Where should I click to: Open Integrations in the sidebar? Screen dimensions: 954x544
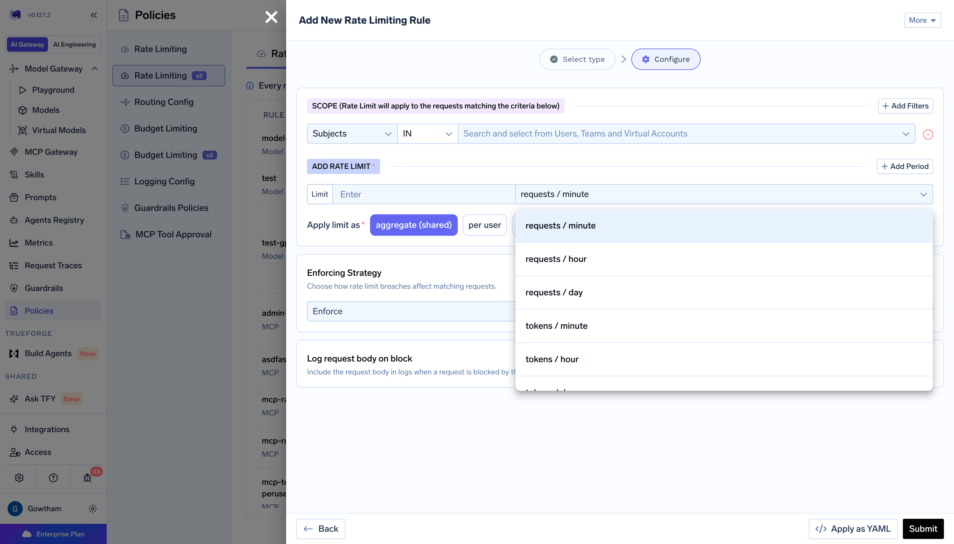click(47, 430)
